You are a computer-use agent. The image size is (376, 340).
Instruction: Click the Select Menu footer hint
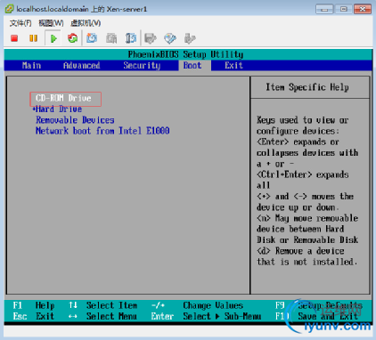click(x=112, y=316)
